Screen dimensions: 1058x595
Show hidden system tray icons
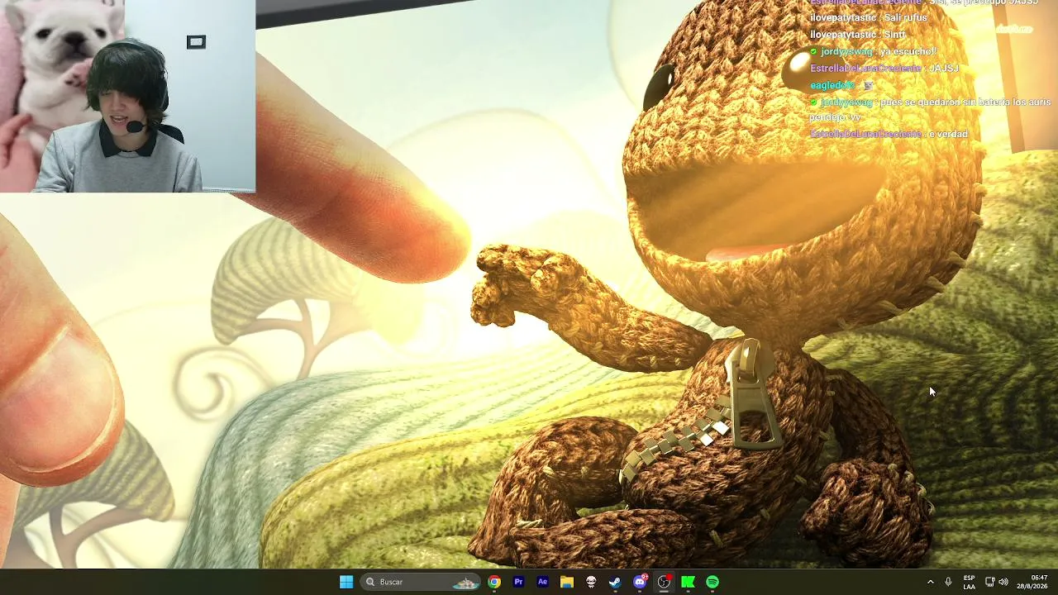931,582
